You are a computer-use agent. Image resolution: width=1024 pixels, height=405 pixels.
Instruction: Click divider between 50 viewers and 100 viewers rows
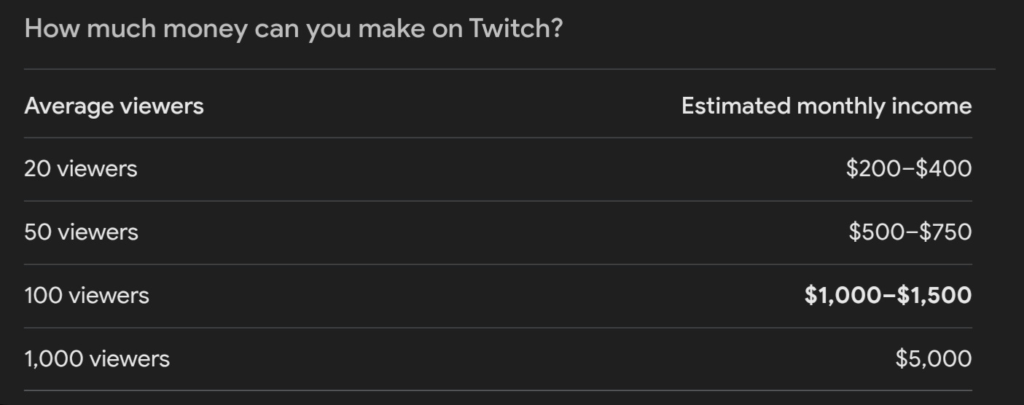tap(497, 264)
